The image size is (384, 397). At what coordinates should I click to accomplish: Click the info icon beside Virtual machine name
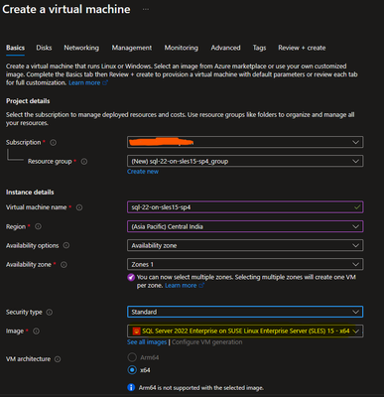[x=79, y=207]
